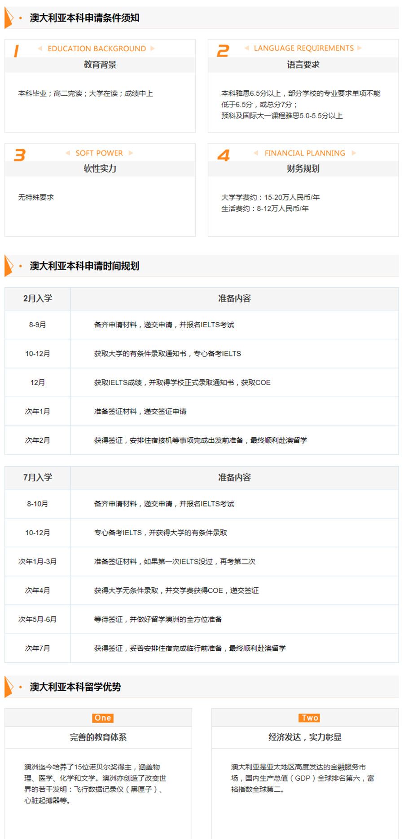Click the orange number 2 icon

click(x=223, y=51)
